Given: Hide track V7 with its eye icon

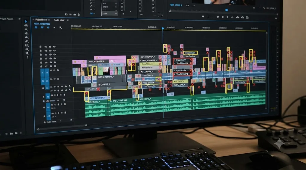Looking at the screenshot, I should point(55,66).
